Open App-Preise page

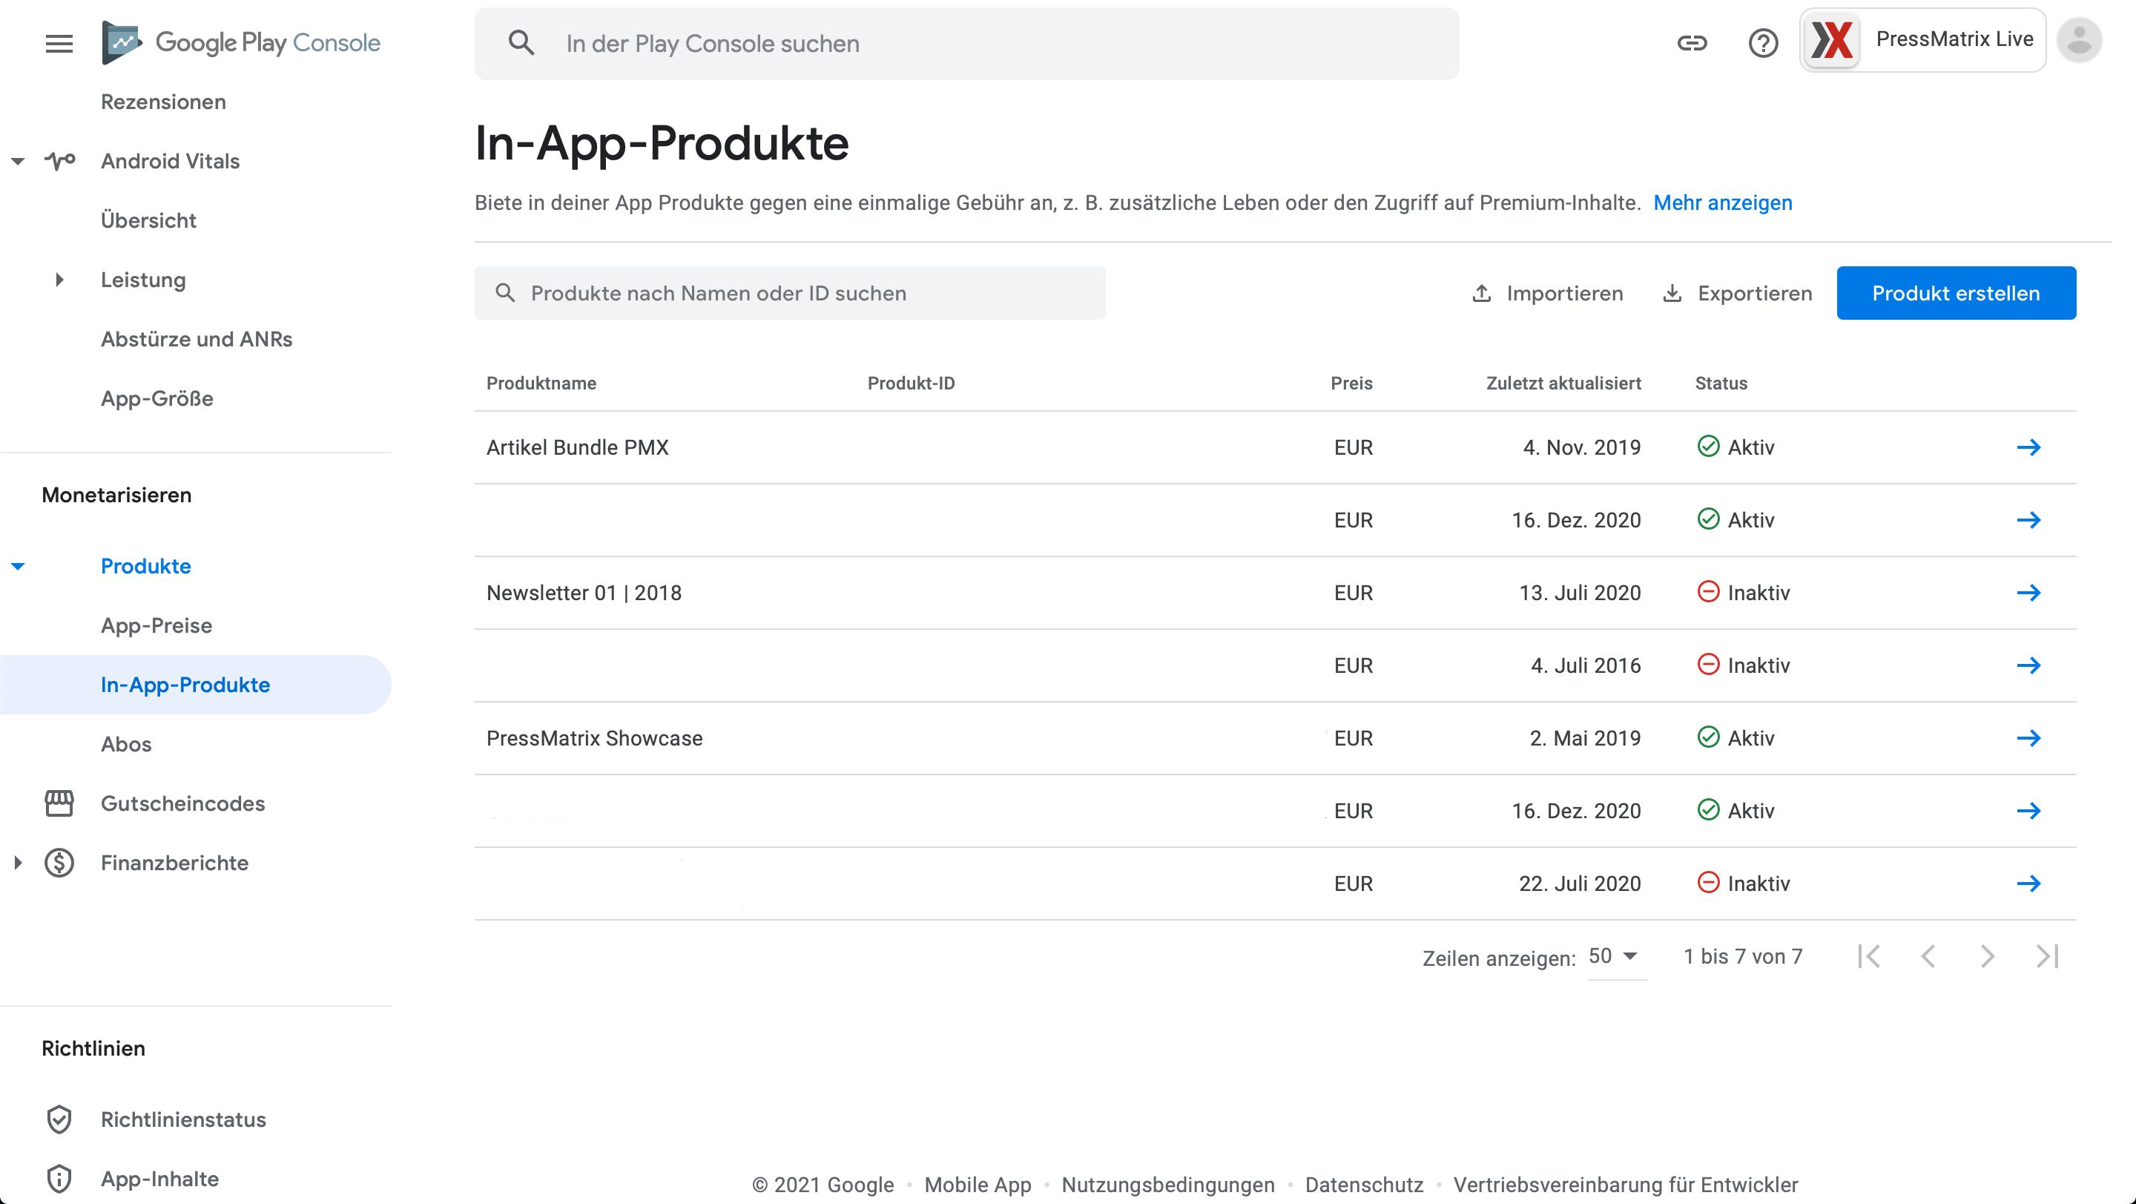[156, 626]
